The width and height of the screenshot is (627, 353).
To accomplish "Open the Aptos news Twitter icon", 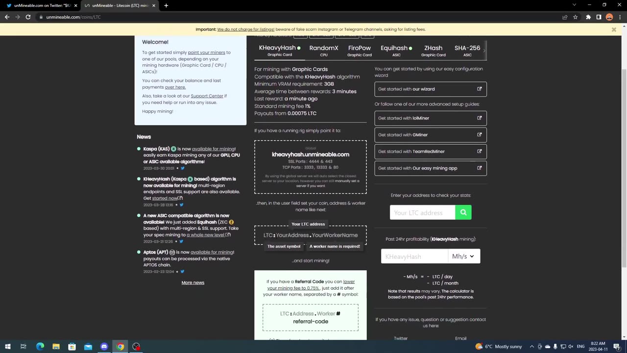I will click(182, 272).
